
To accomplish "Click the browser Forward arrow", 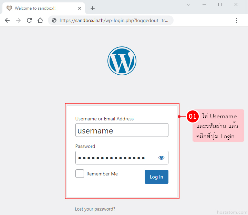I will pyautogui.click(x=18, y=20).
